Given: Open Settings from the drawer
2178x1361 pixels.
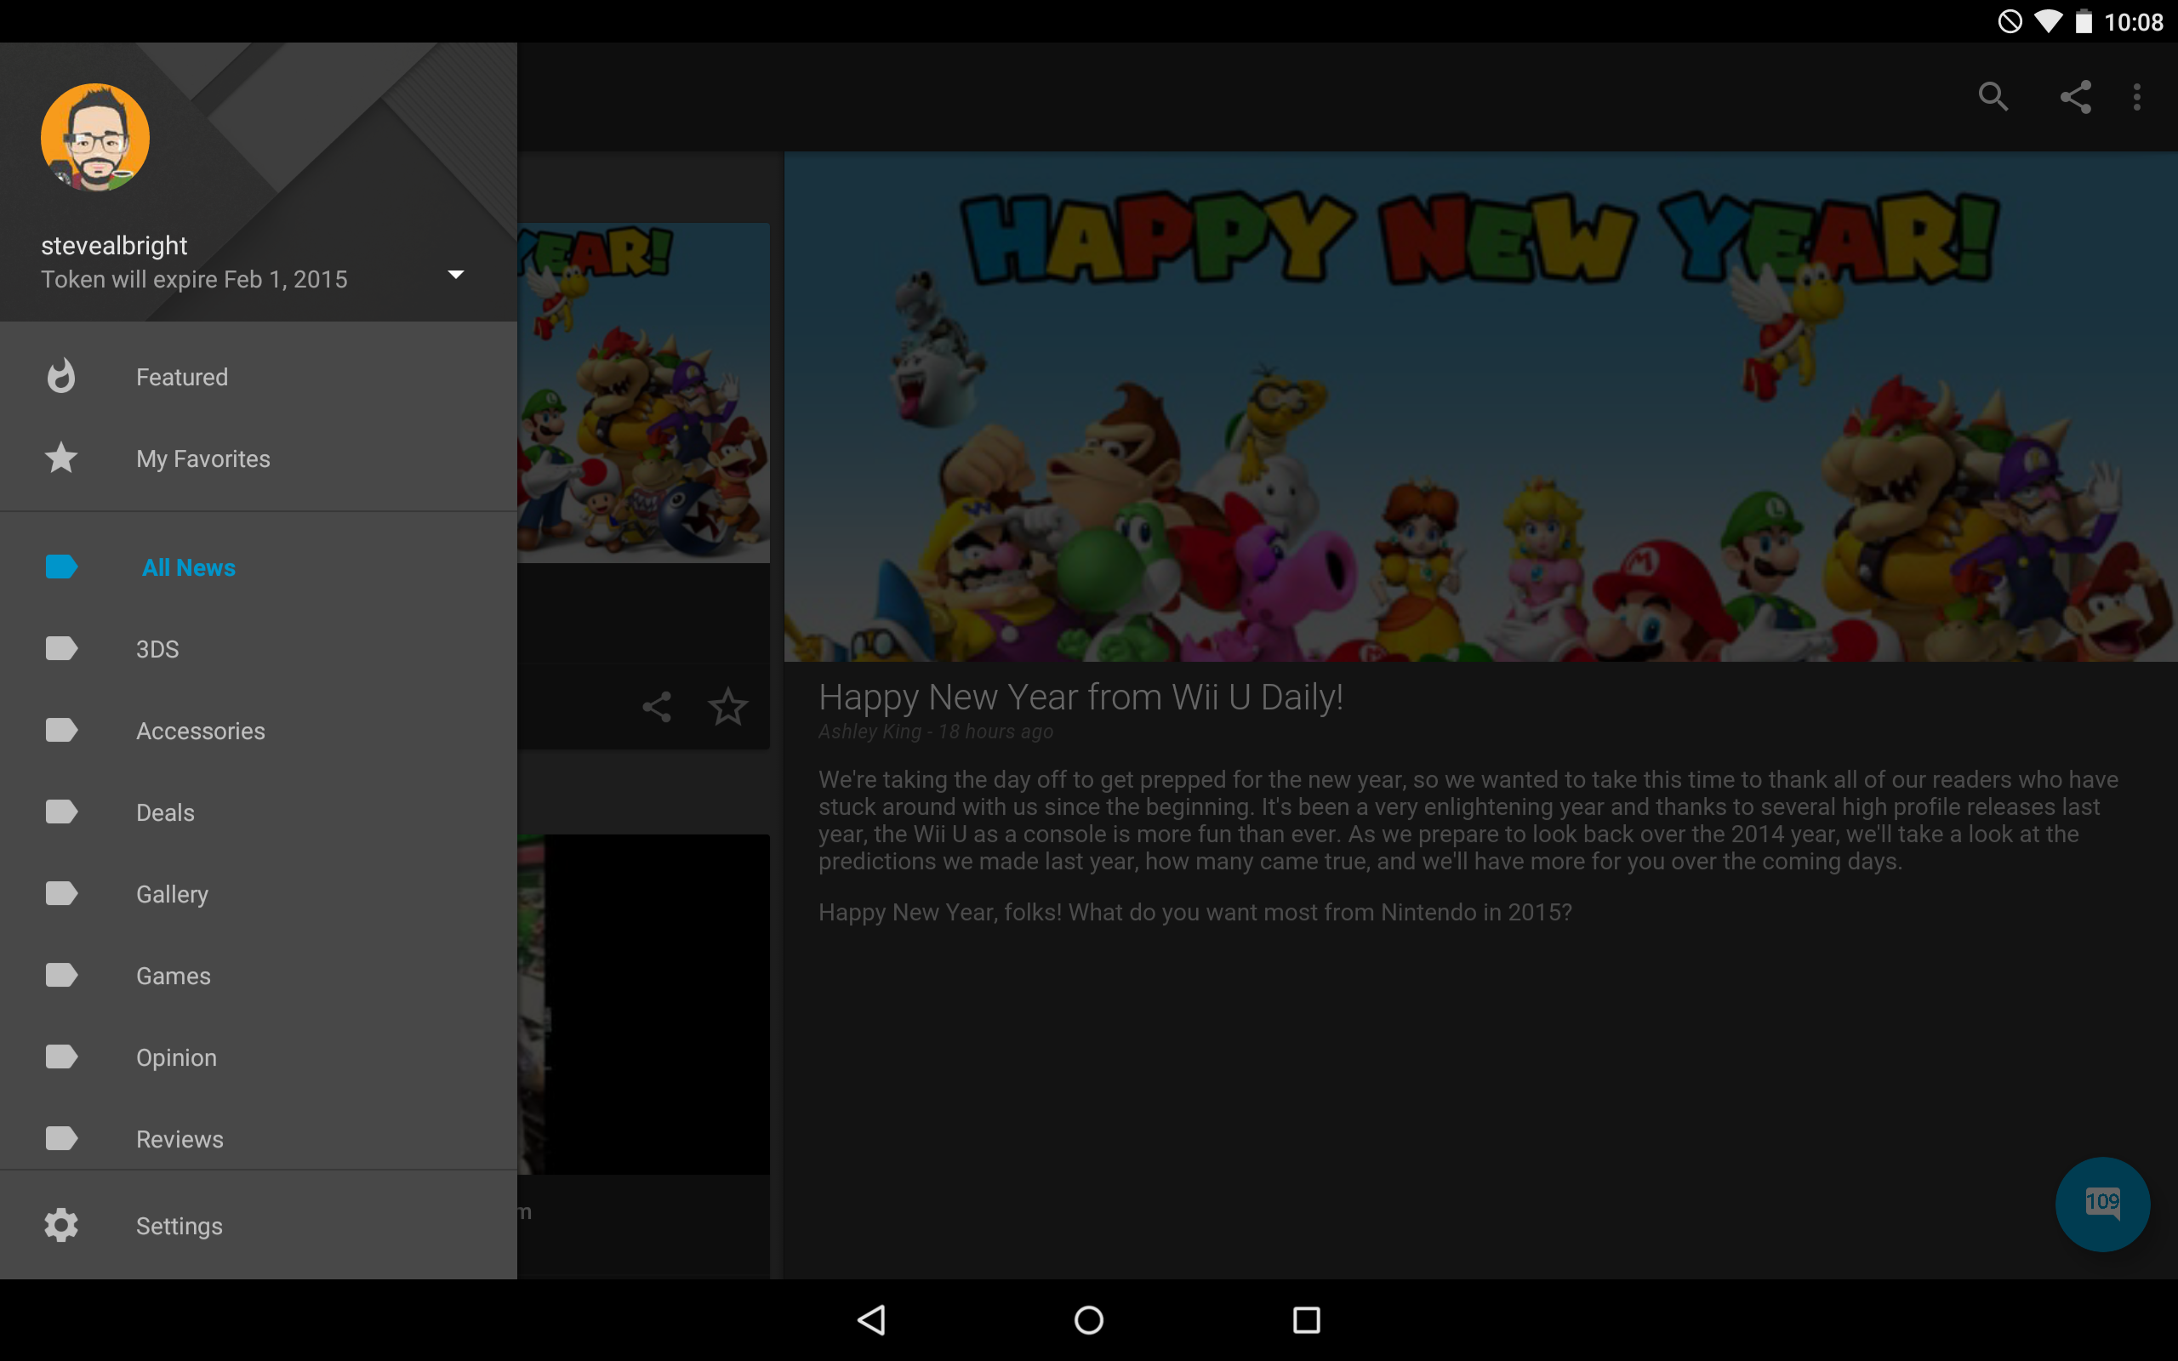Looking at the screenshot, I should (x=180, y=1226).
